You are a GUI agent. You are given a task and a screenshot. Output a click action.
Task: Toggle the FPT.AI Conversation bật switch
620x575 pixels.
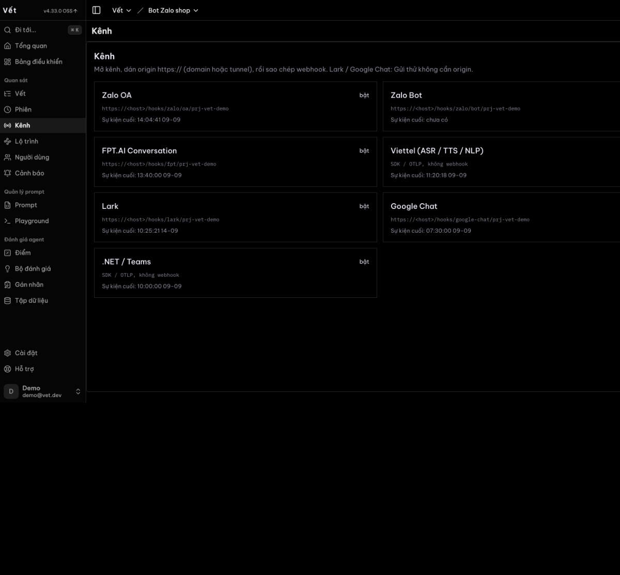point(364,151)
